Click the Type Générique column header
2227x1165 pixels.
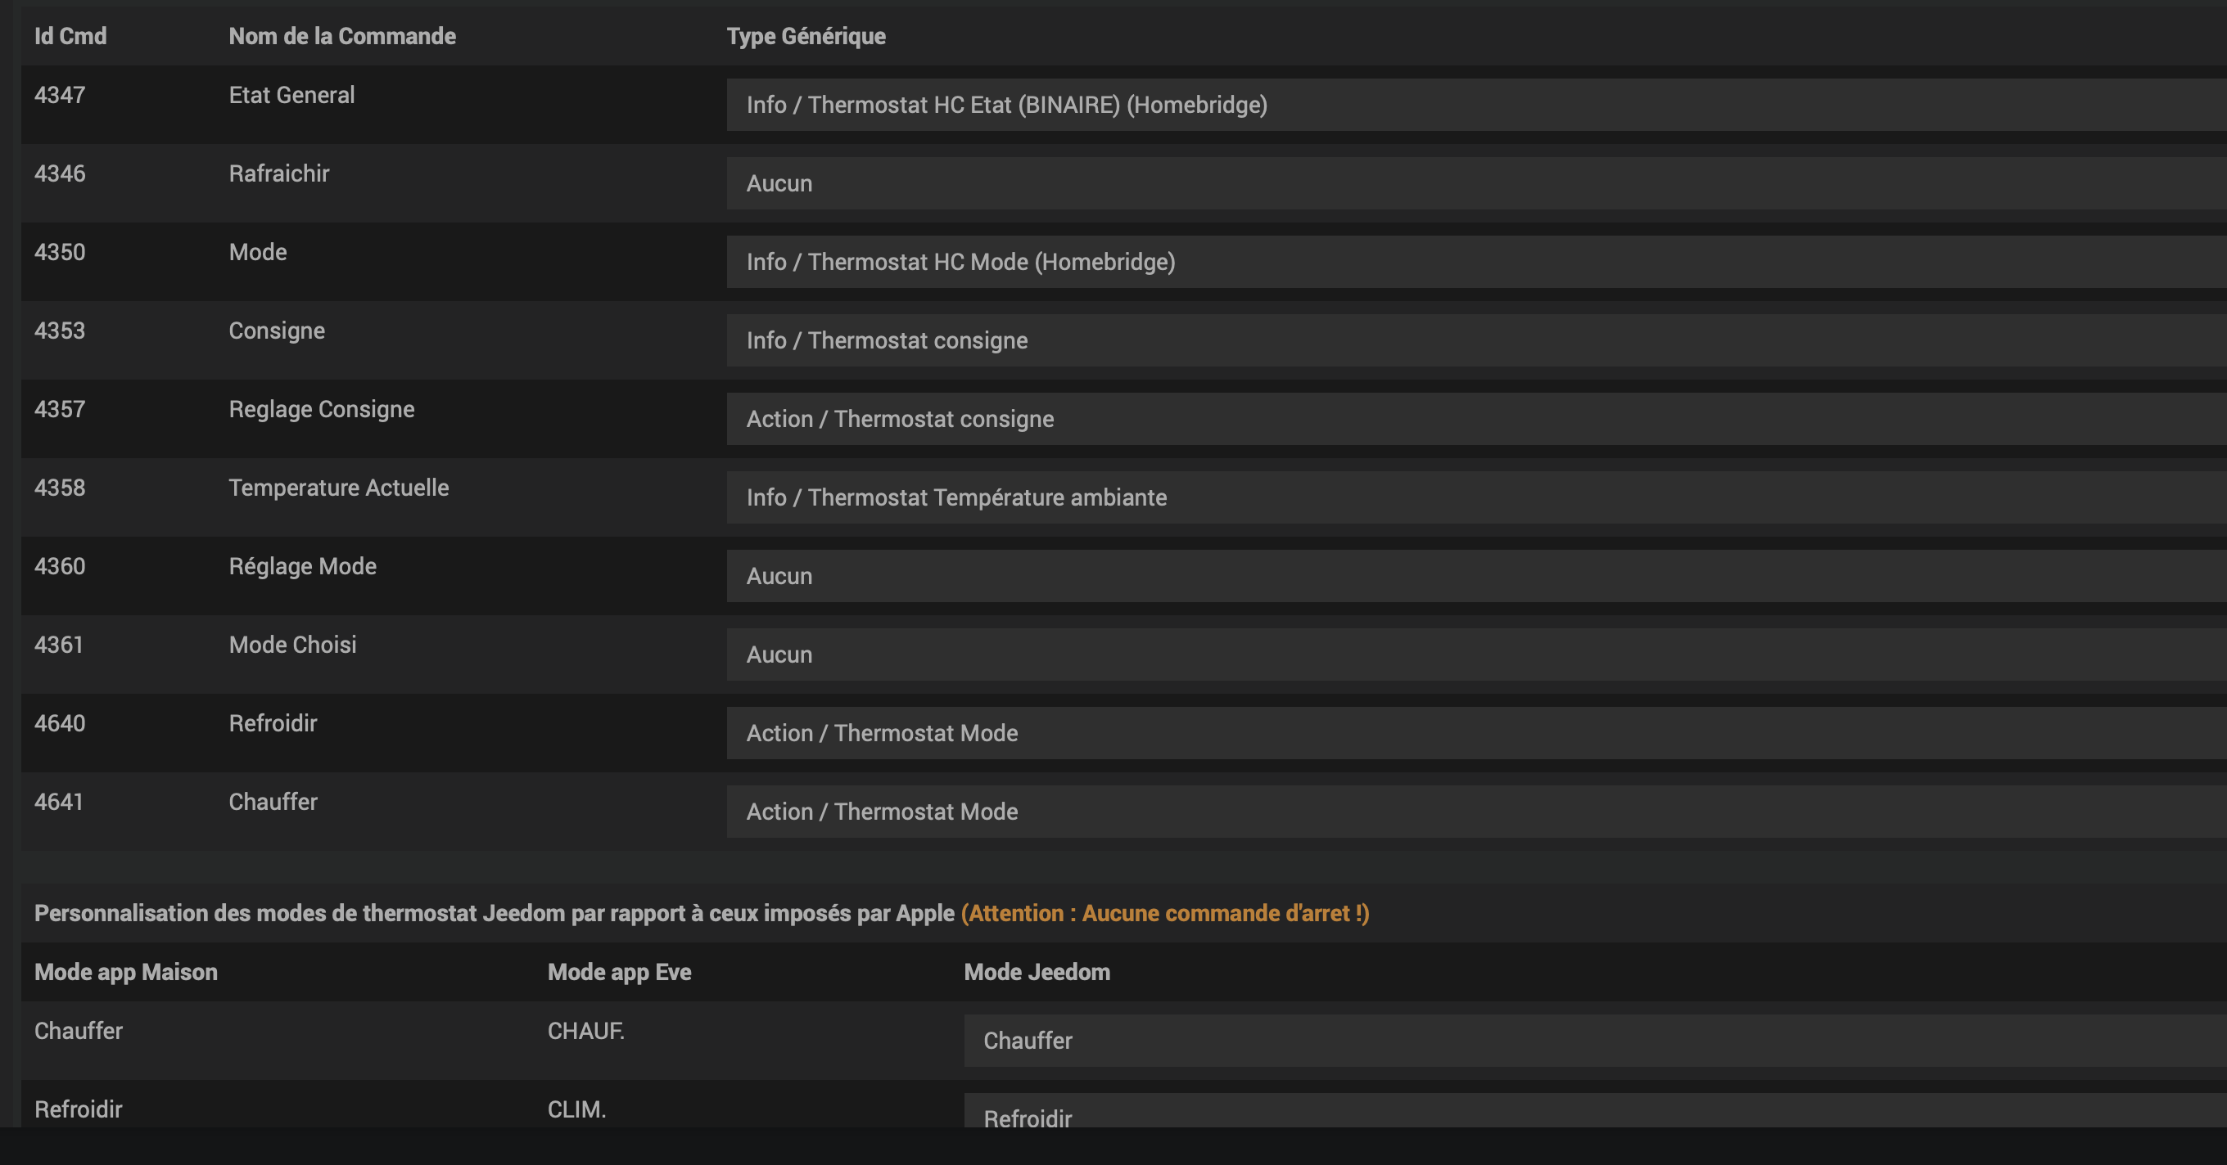(806, 36)
